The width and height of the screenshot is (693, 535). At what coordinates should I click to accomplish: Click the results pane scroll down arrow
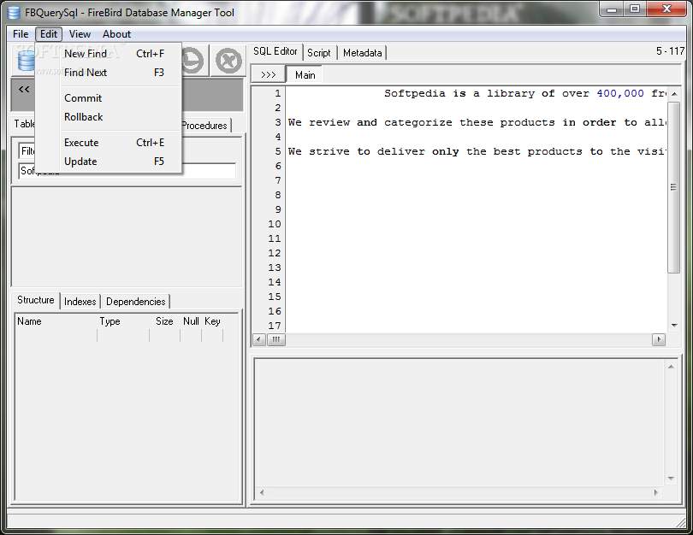point(671,479)
